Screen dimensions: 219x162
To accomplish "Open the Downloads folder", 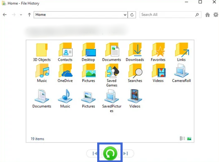I will 135,52.
